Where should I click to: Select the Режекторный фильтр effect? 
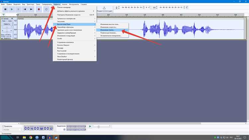75,60
